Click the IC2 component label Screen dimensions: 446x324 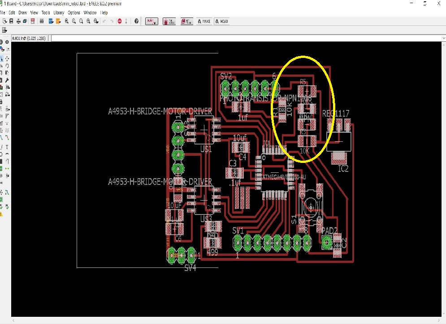pos(343,169)
